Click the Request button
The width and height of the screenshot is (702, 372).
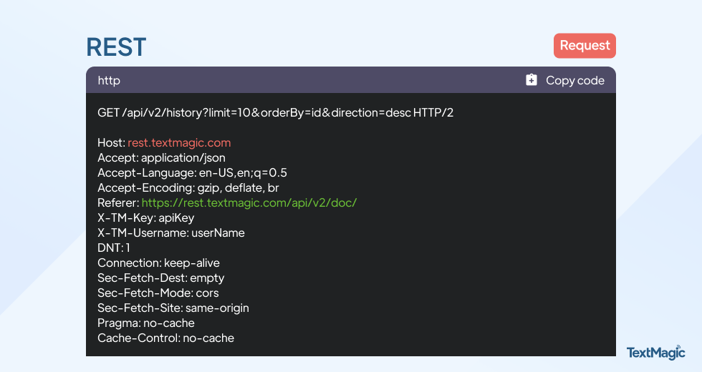click(x=585, y=46)
